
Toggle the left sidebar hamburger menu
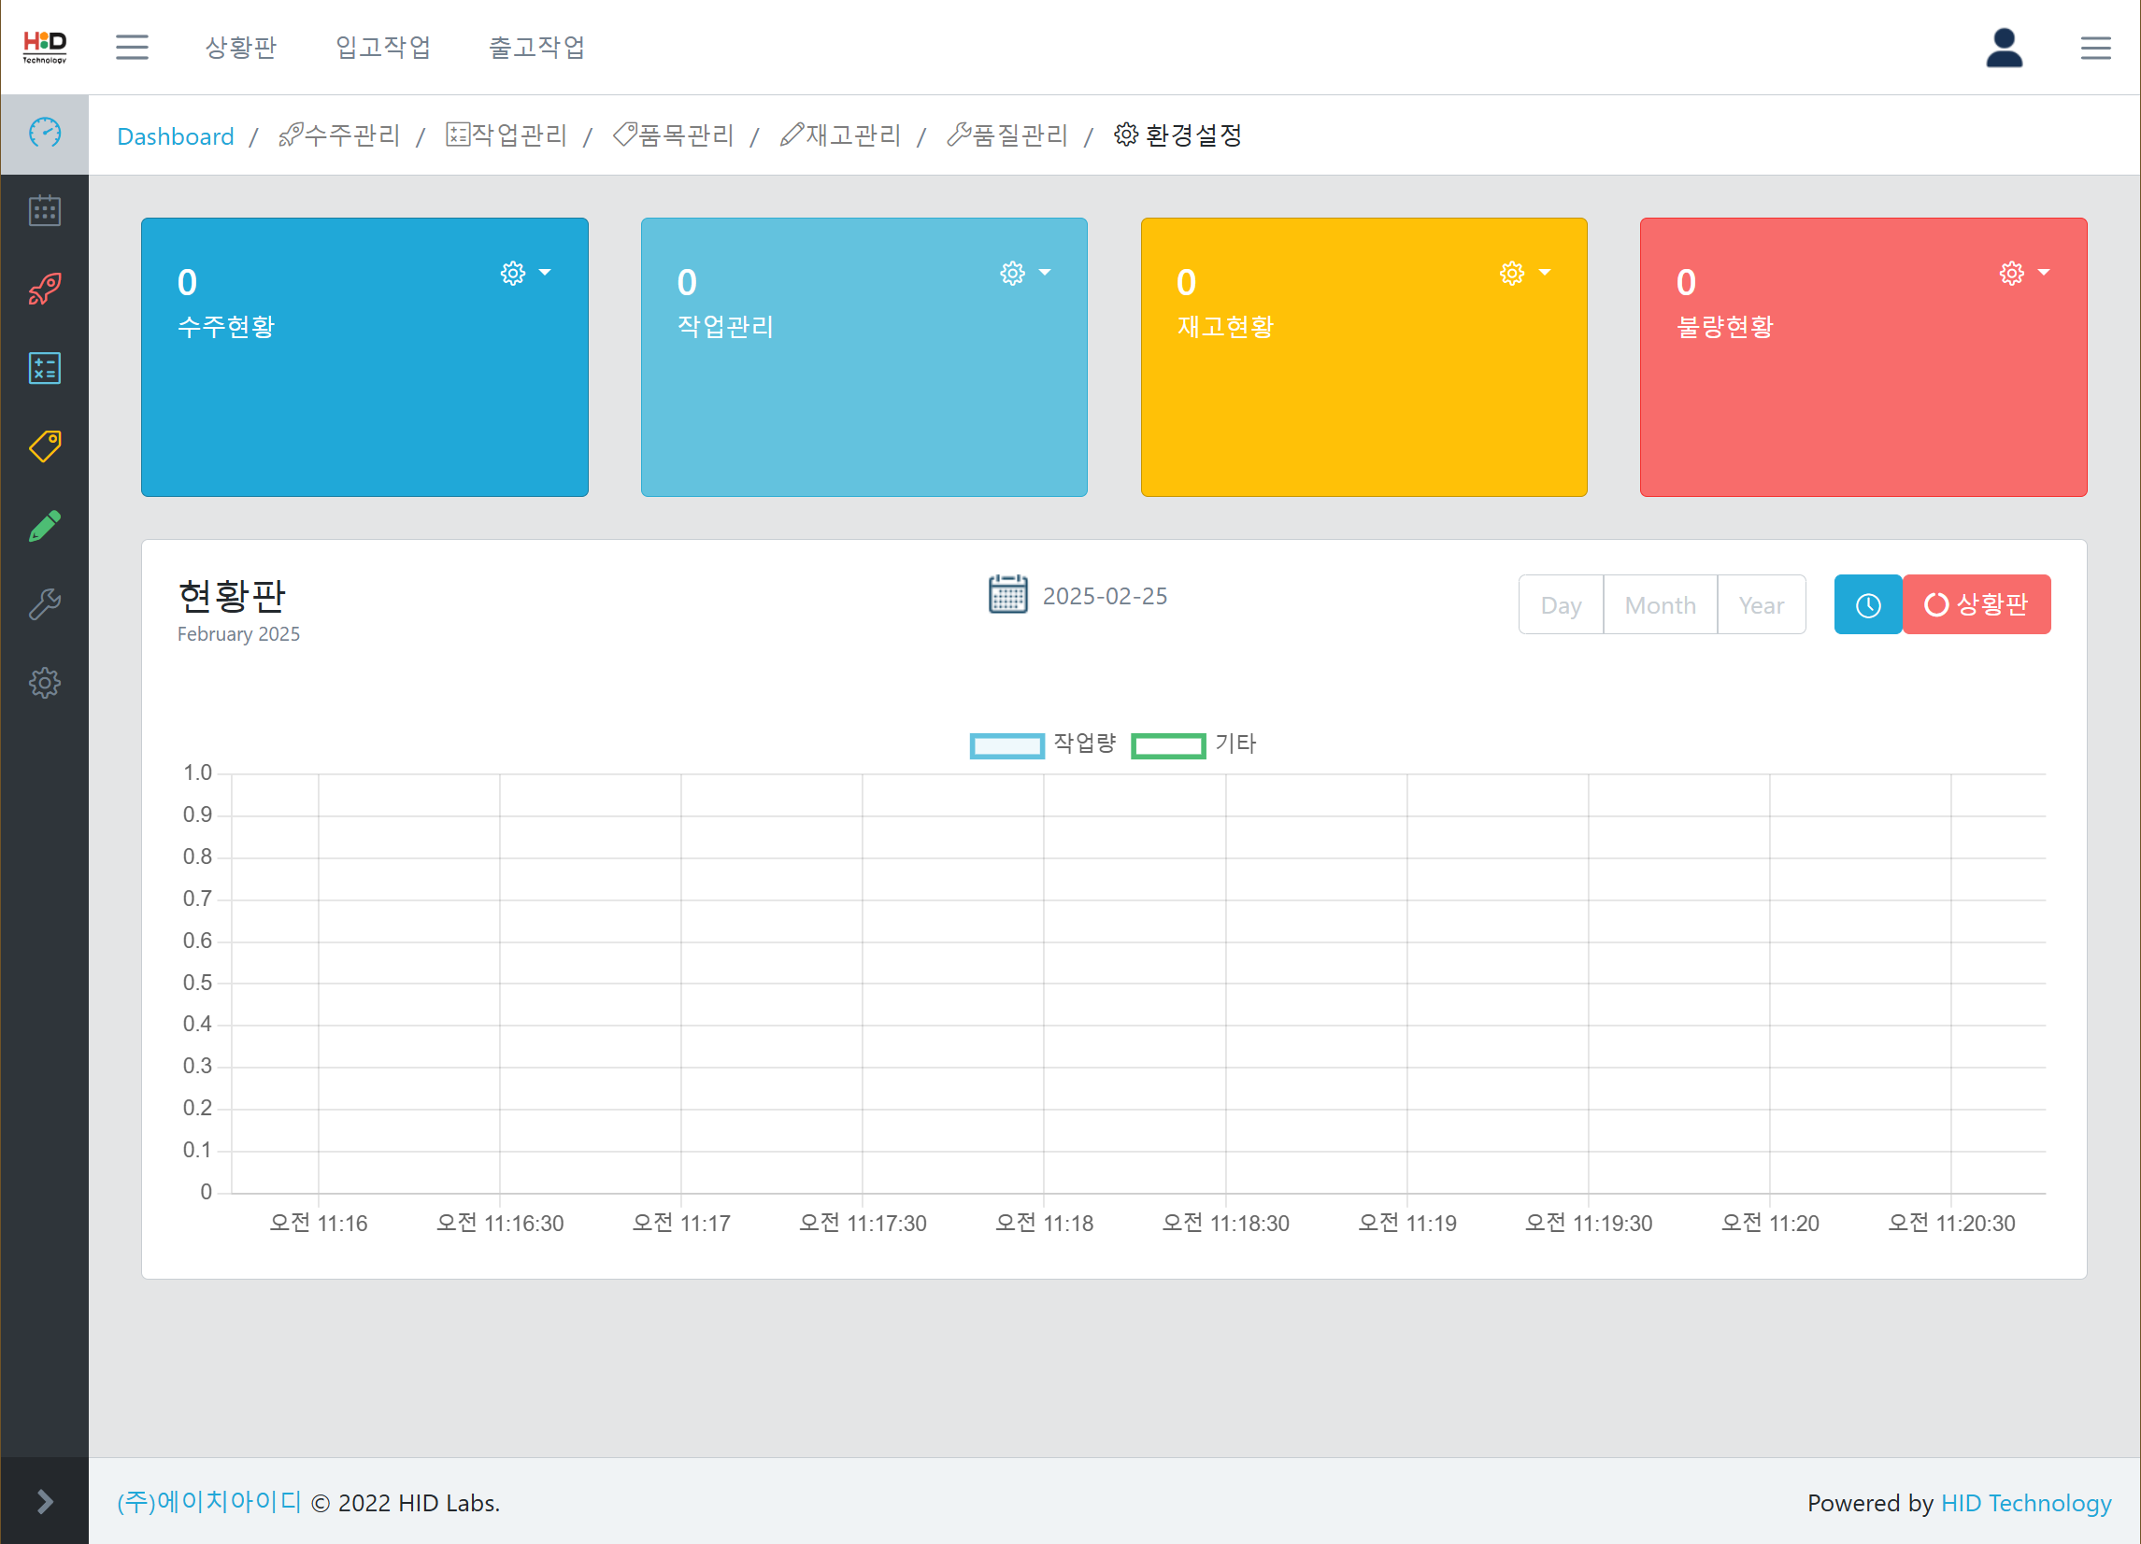click(x=132, y=48)
